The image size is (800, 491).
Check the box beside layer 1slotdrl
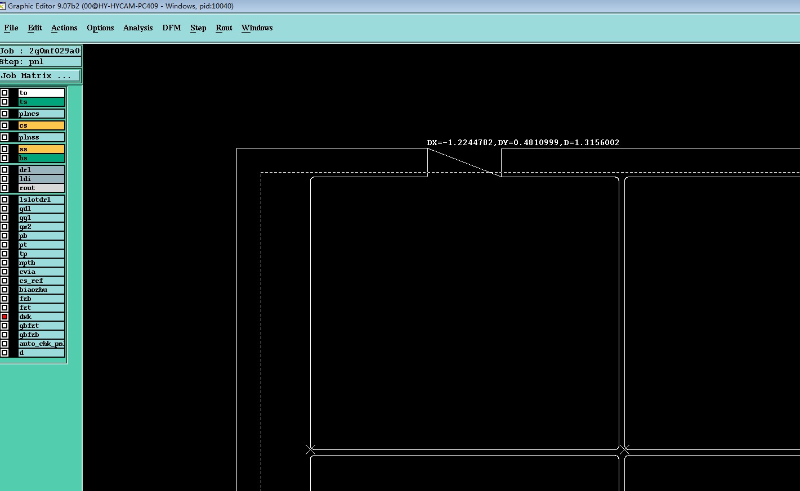click(5, 200)
